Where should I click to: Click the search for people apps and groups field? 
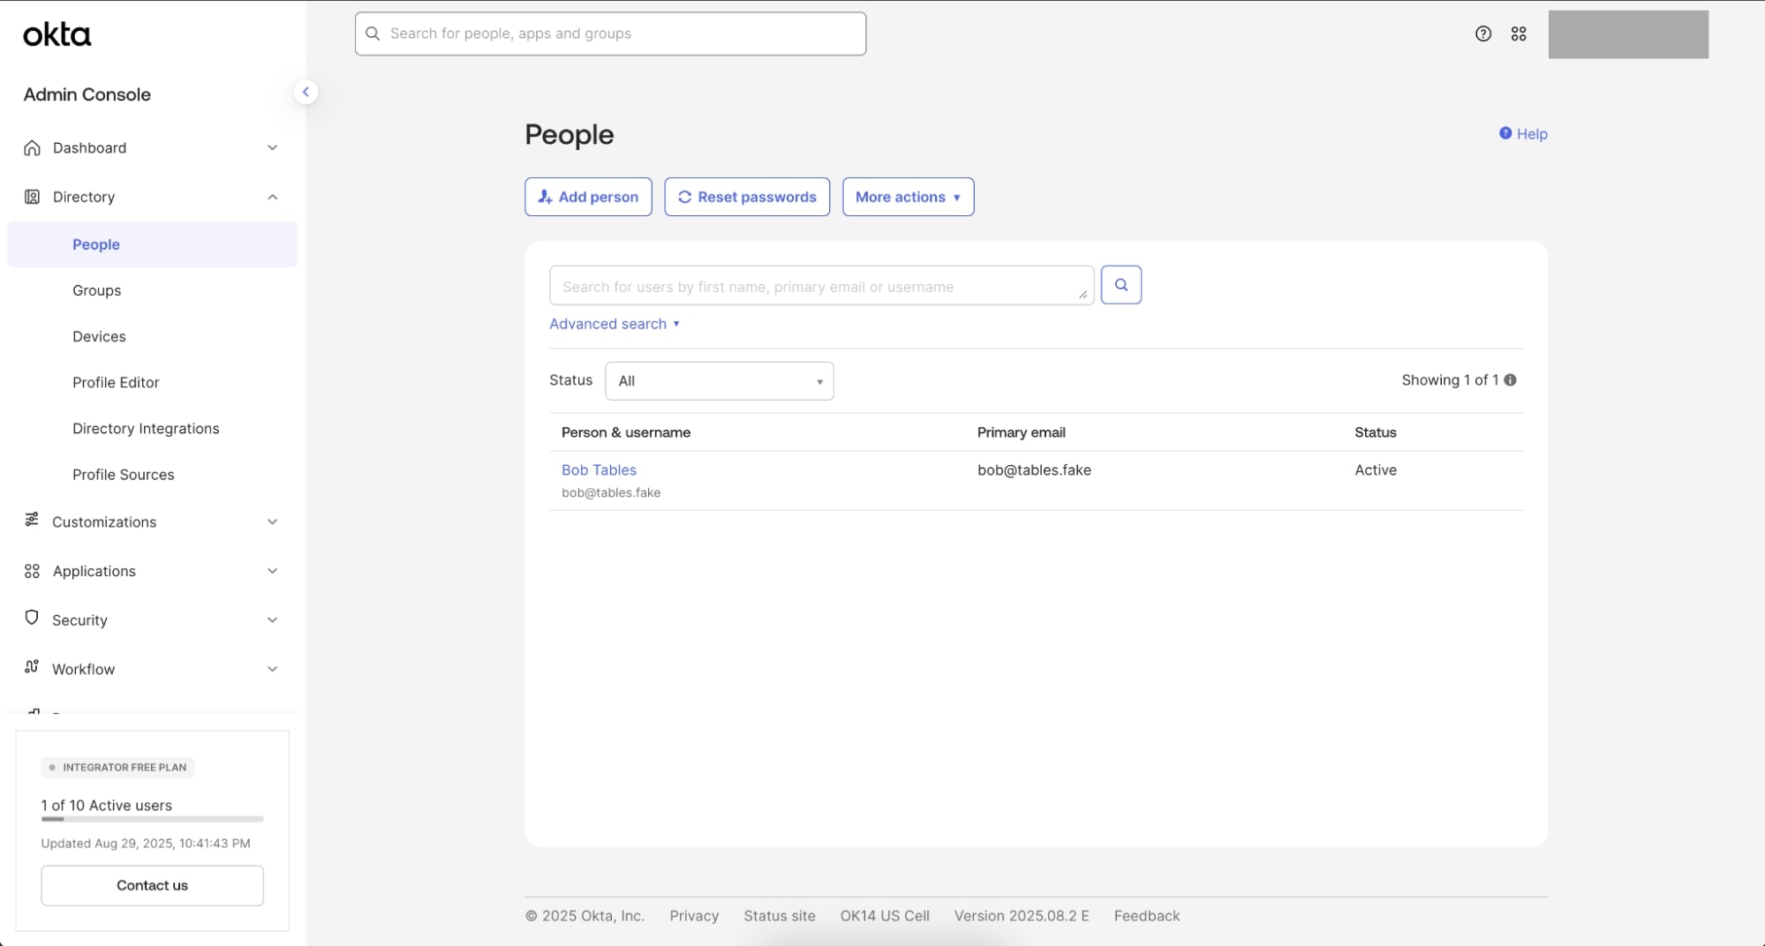pos(609,34)
